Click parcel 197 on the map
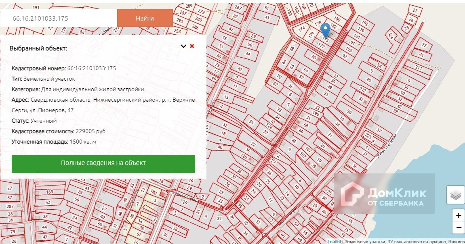The image size is (465, 244). 308,150
